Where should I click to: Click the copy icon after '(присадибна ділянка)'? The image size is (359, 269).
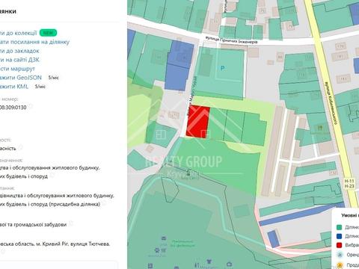click(104, 203)
